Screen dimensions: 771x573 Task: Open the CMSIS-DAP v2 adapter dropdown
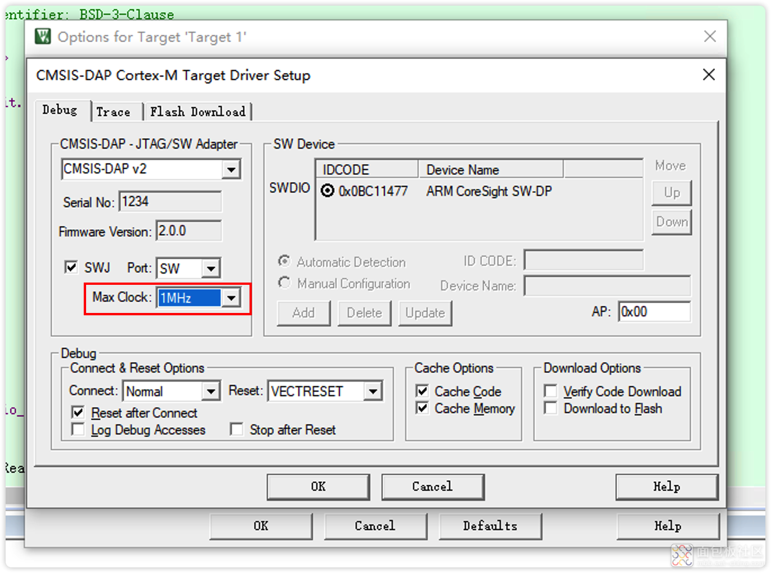coord(231,169)
